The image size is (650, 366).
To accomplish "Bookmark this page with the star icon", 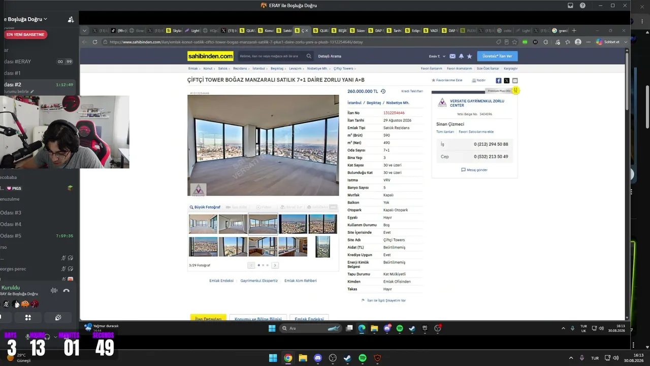I will coord(514,42).
